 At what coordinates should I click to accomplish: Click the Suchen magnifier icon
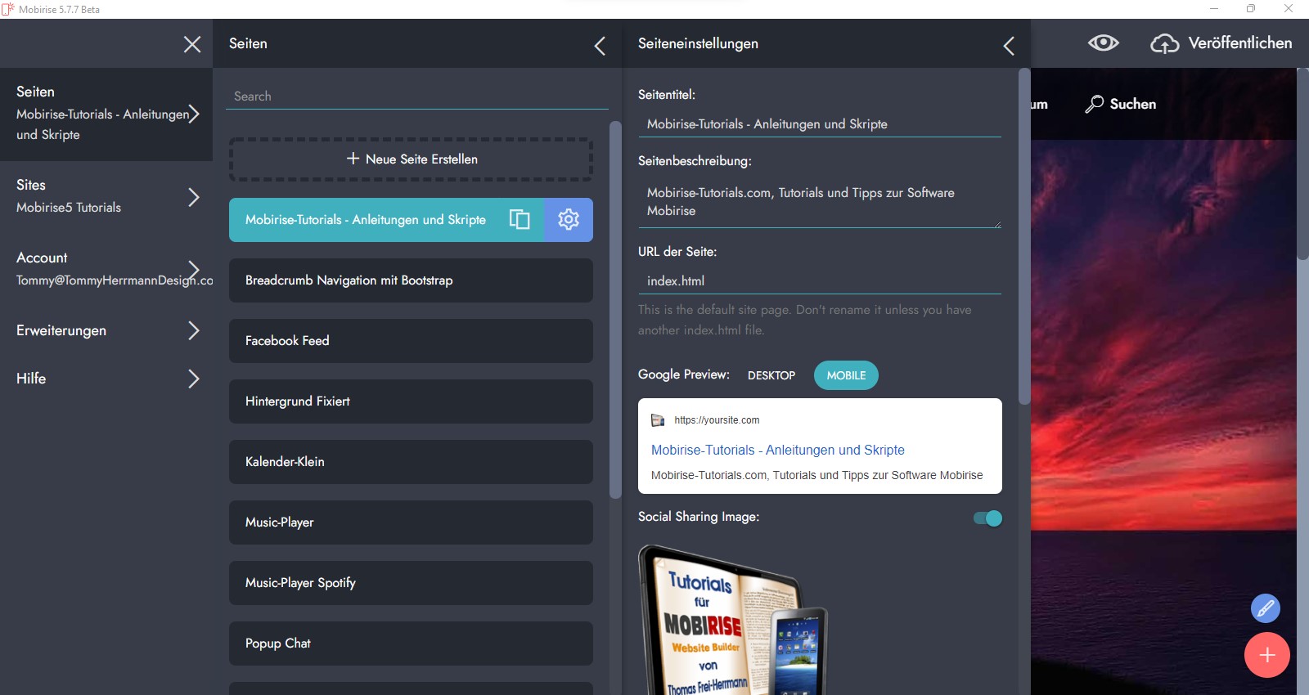point(1094,104)
